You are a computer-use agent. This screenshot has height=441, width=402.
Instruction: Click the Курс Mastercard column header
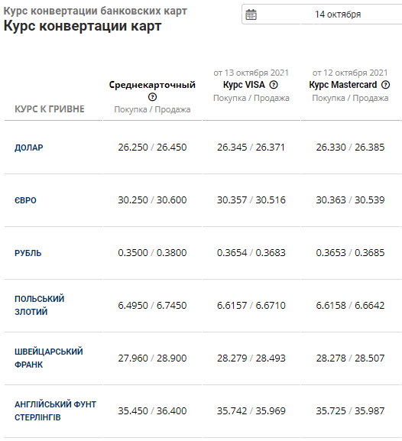pyautogui.click(x=343, y=85)
